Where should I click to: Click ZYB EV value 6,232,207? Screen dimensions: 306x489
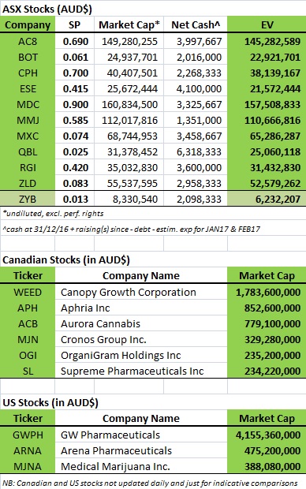point(267,199)
